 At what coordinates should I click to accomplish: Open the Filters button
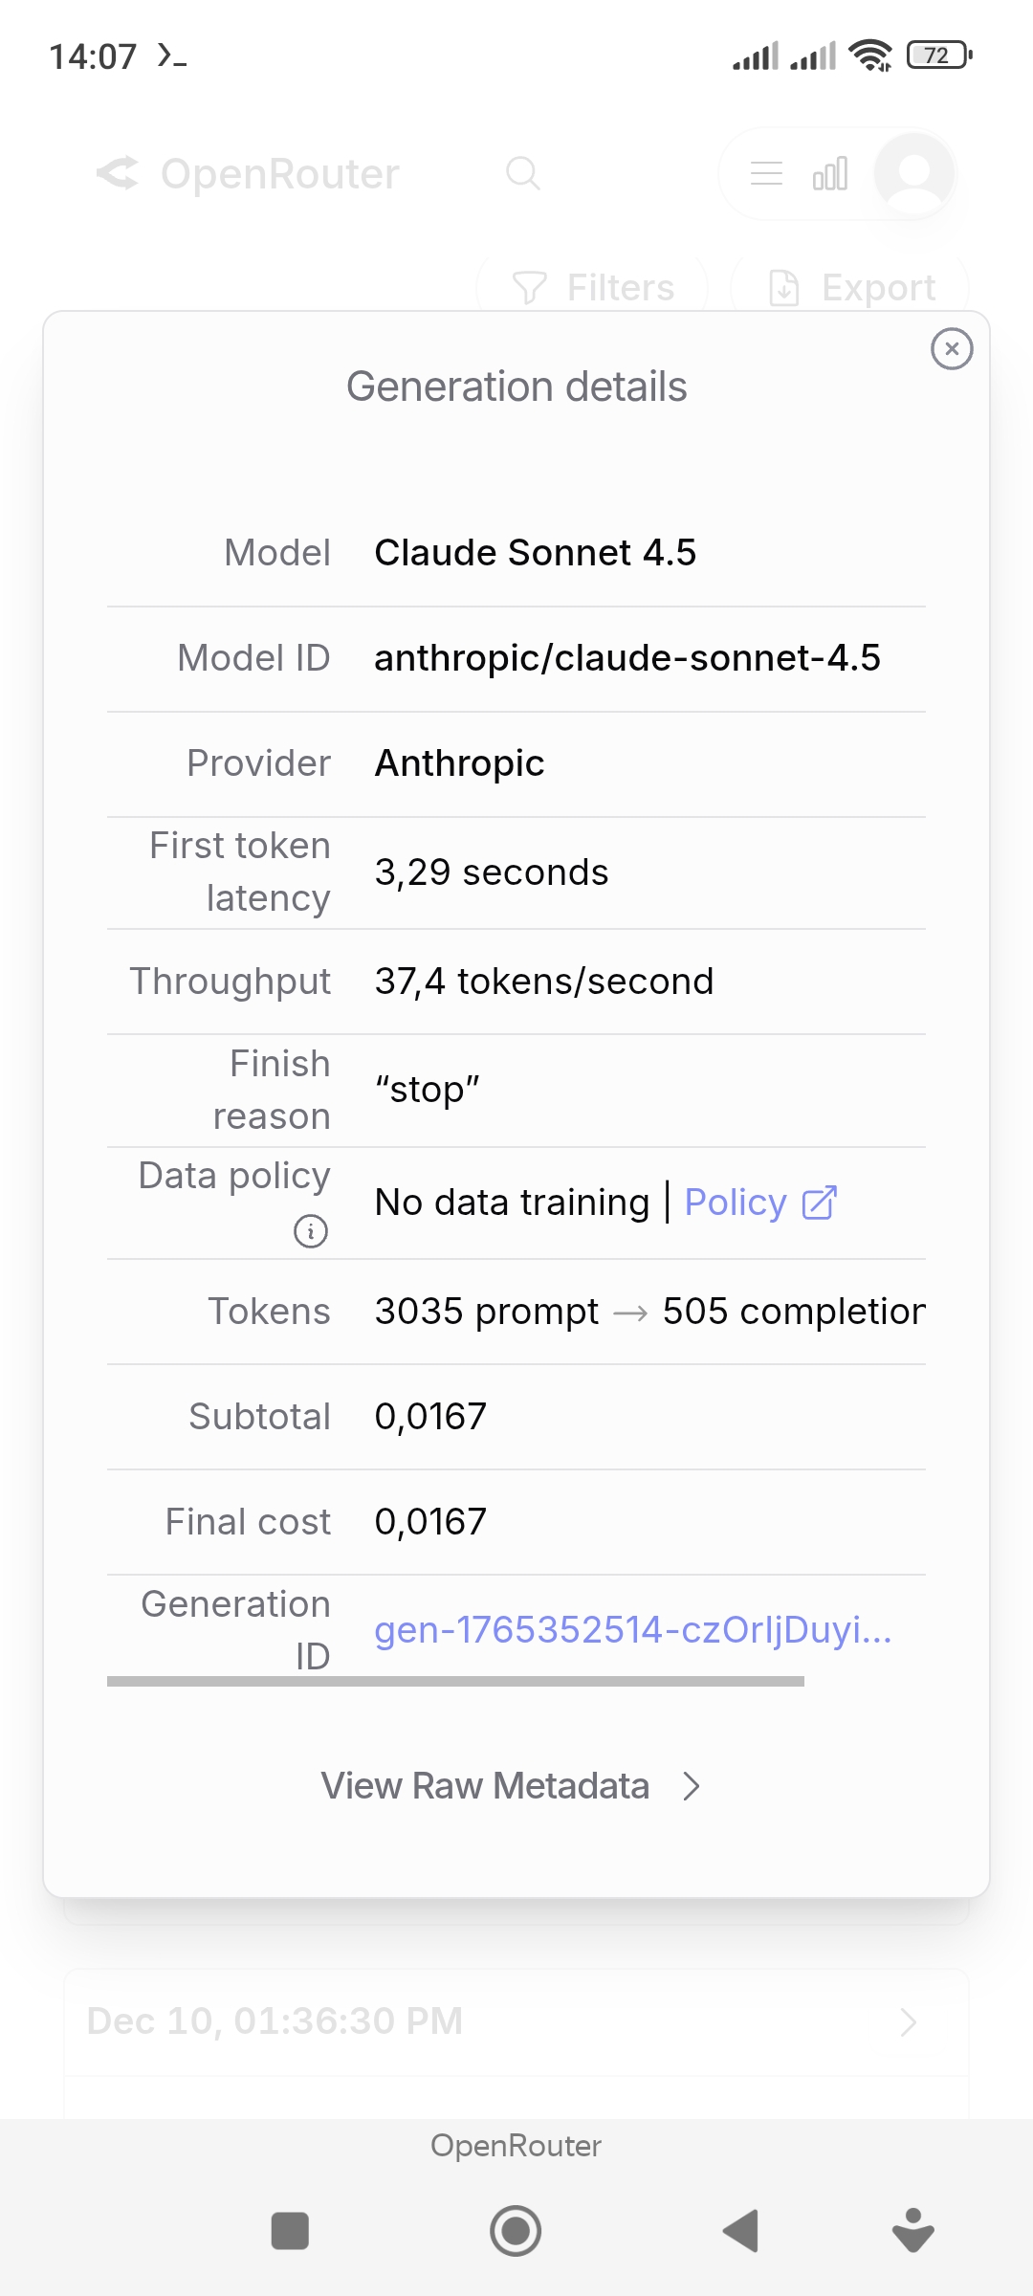click(593, 287)
